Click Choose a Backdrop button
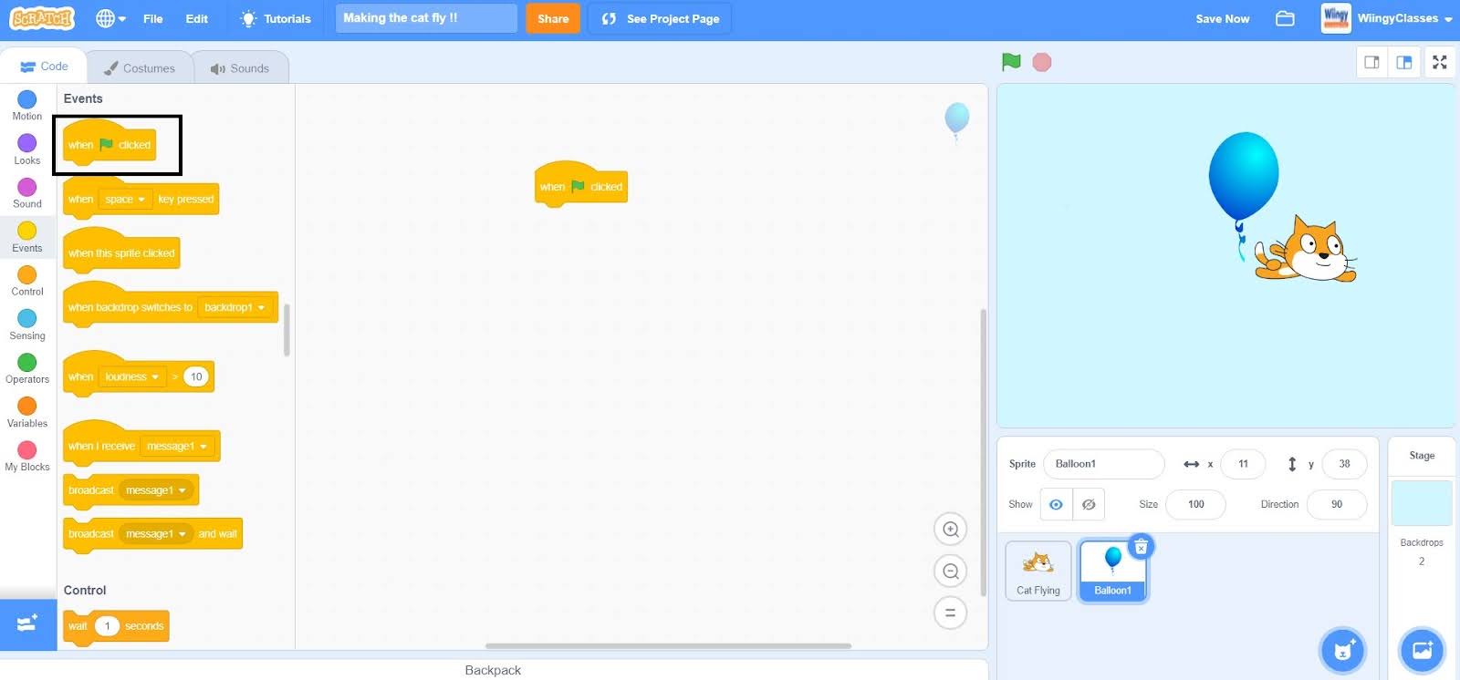This screenshot has width=1460, height=680. coord(1422,650)
